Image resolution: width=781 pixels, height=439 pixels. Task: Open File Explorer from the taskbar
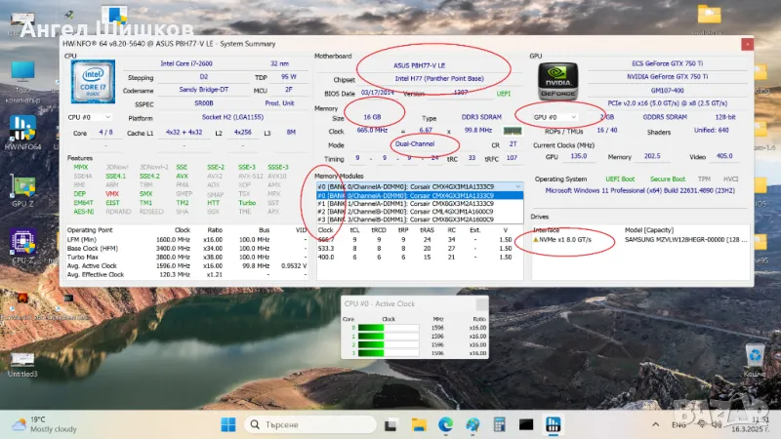[419, 424]
